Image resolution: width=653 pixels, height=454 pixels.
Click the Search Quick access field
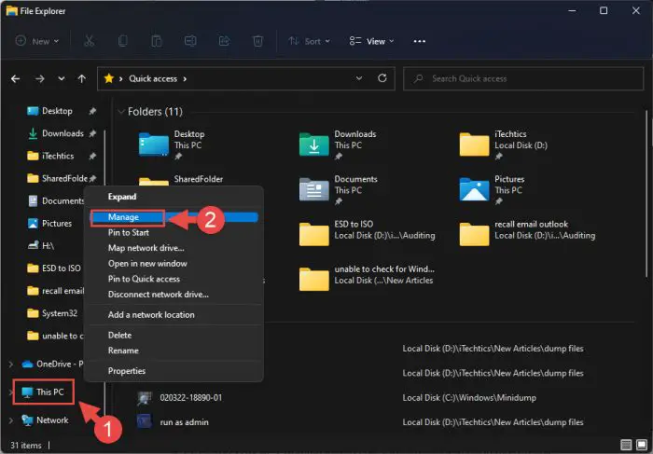coord(522,79)
